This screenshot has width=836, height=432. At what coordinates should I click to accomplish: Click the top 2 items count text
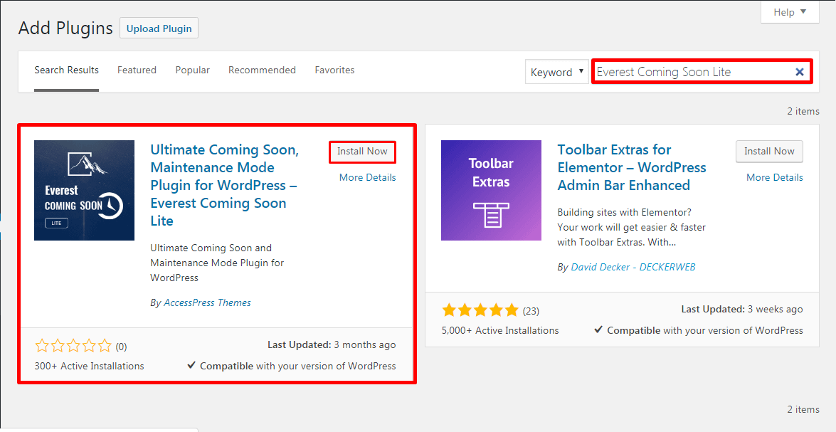click(803, 111)
